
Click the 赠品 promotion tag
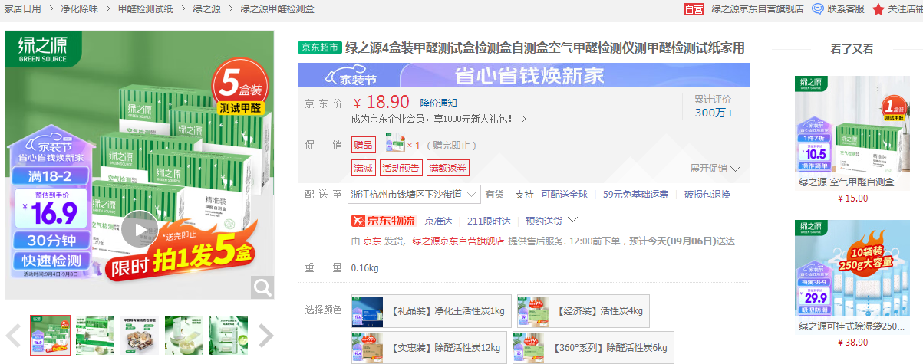(x=364, y=145)
